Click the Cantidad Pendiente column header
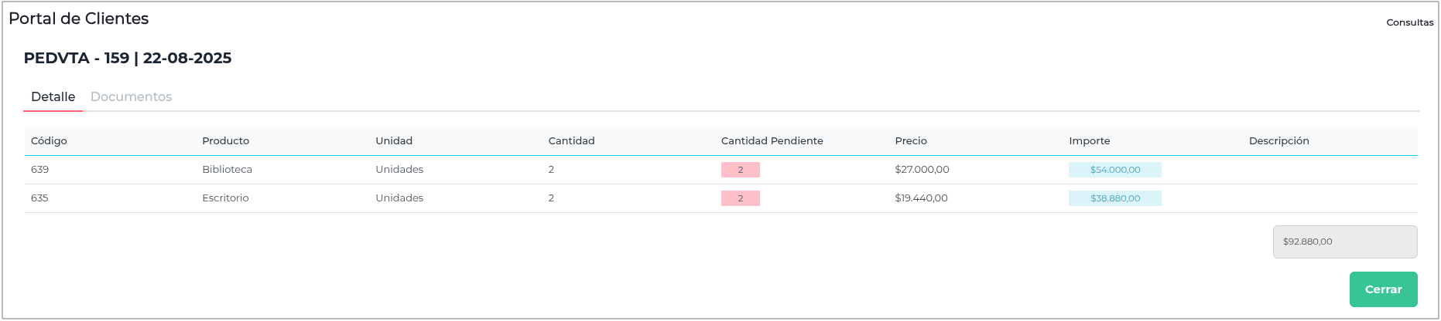Screen dimensions: 1441x321 [x=772, y=140]
